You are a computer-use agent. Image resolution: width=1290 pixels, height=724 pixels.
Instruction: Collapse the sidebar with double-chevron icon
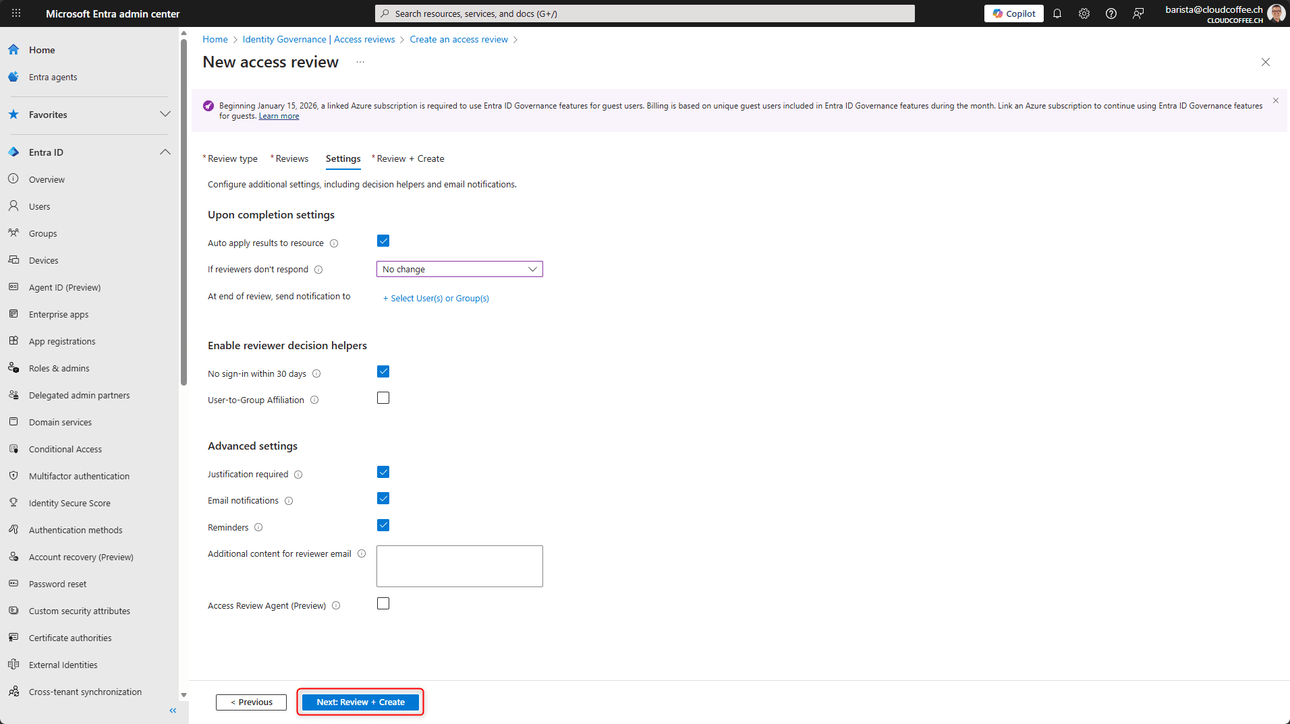pyautogui.click(x=173, y=711)
